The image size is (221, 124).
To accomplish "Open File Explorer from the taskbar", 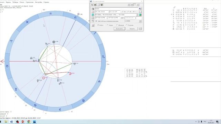I will [x=6, y=122].
